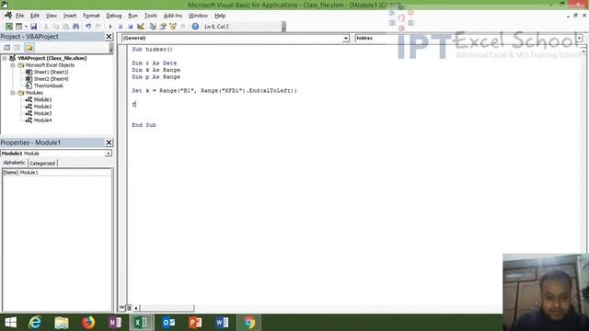
Task: Select Module1 in project tree
Action: 42,99
